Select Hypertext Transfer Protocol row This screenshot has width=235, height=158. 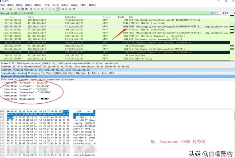pyautogui.click(x=117, y=76)
